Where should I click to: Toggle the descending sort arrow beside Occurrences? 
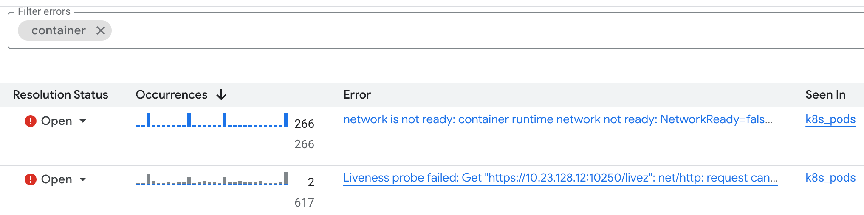pos(221,95)
